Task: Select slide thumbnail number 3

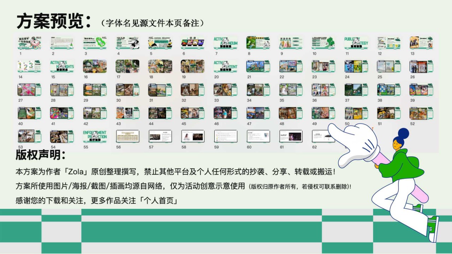Action: click(x=95, y=43)
